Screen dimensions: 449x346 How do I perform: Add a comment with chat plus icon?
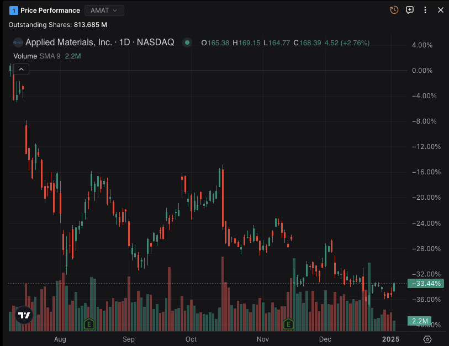point(410,10)
